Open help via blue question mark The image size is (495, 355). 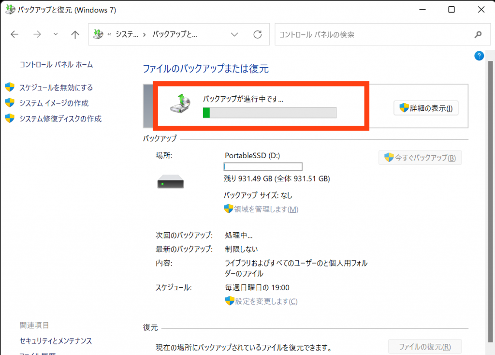coord(479,56)
